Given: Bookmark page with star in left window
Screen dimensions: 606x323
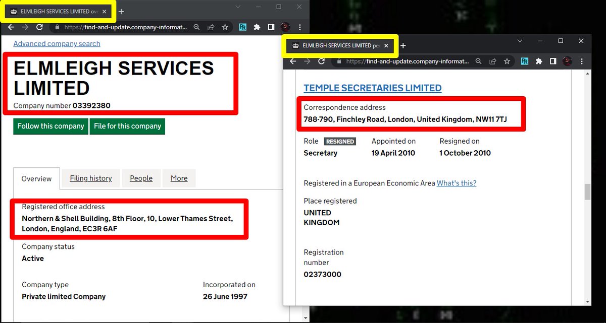Looking at the screenshot, I should pos(225,27).
